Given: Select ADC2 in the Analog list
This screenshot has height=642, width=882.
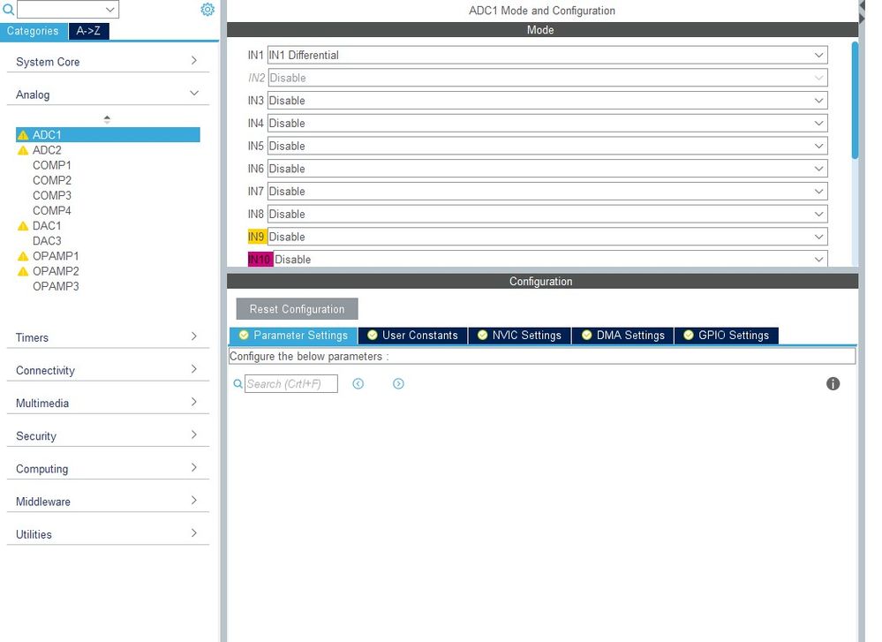Looking at the screenshot, I should (x=47, y=150).
